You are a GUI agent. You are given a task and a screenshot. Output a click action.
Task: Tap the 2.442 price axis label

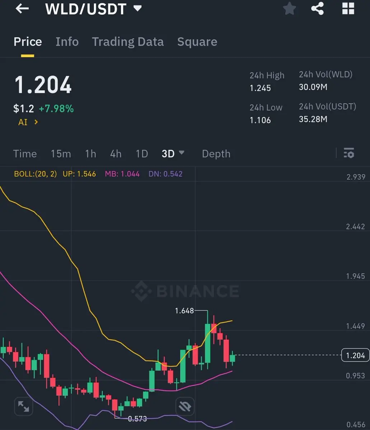pyautogui.click(x=356, y=226)
